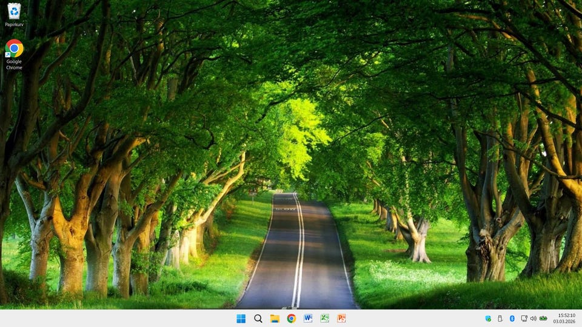This screenshot has height=327, width=582.
Task: Click the date 03.03.2026 in the tray
Action: [564, 322]
